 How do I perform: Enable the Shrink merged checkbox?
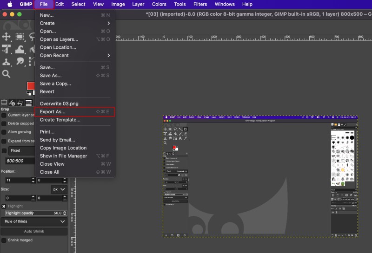(x=4, y=240)
